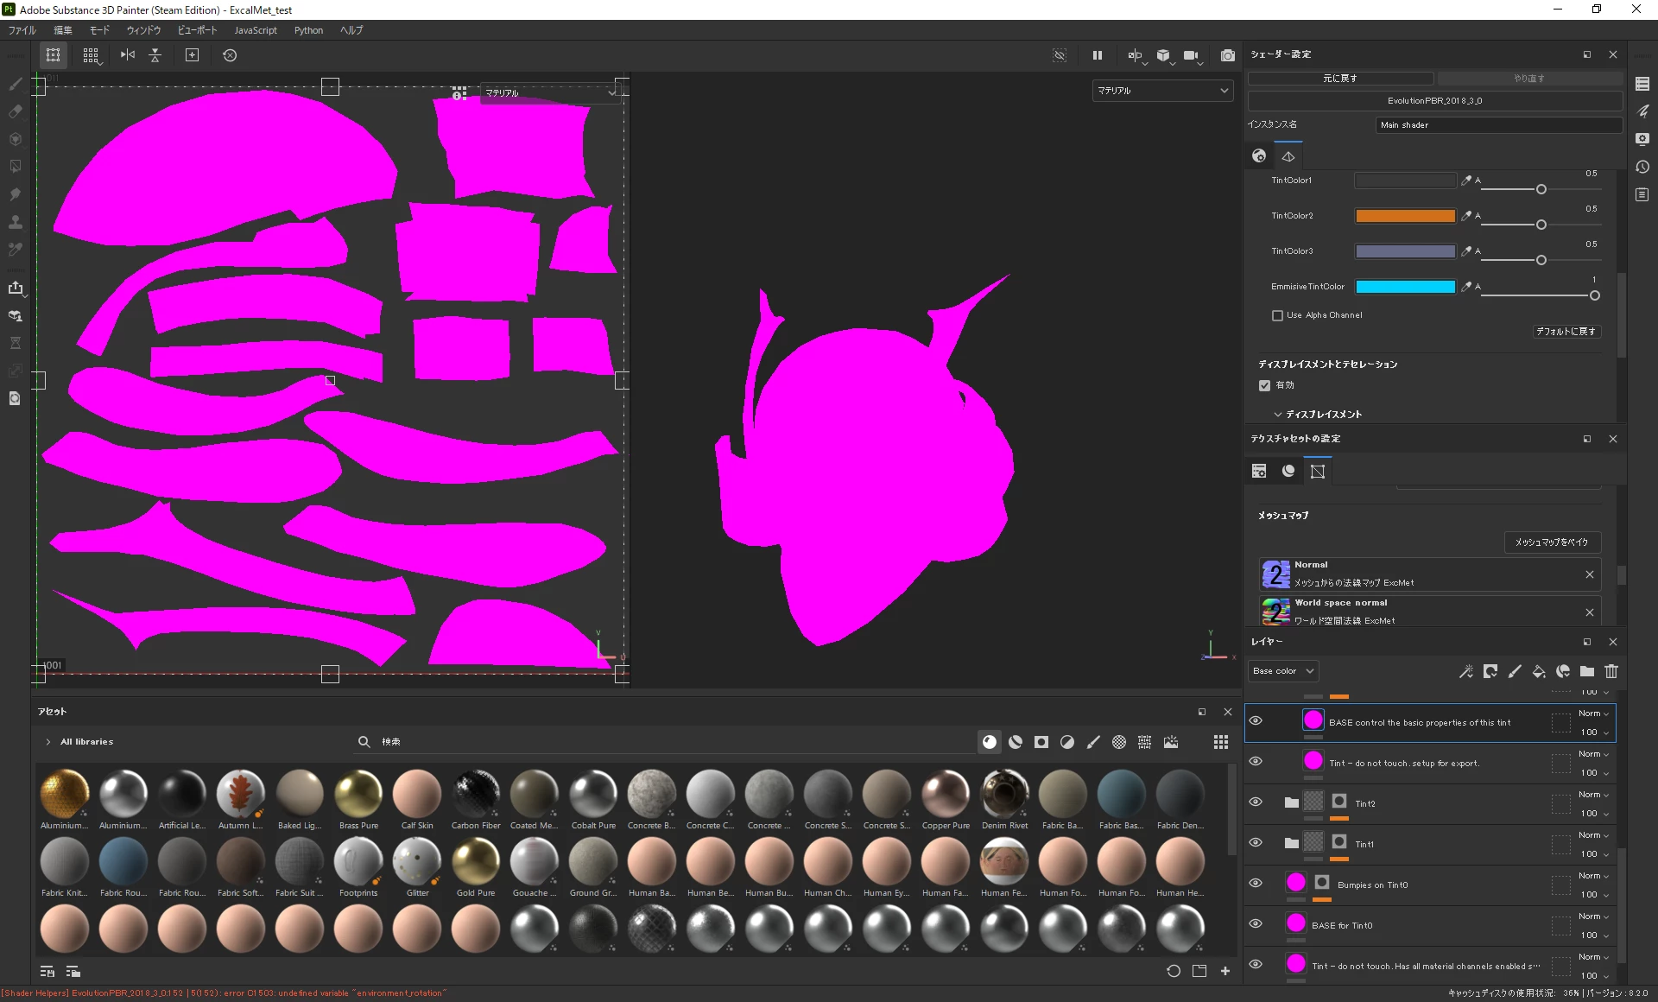Open the History icon on right sidebar
Image resolution: width=1658 pixels, height=1002 pixels.
1642,167
